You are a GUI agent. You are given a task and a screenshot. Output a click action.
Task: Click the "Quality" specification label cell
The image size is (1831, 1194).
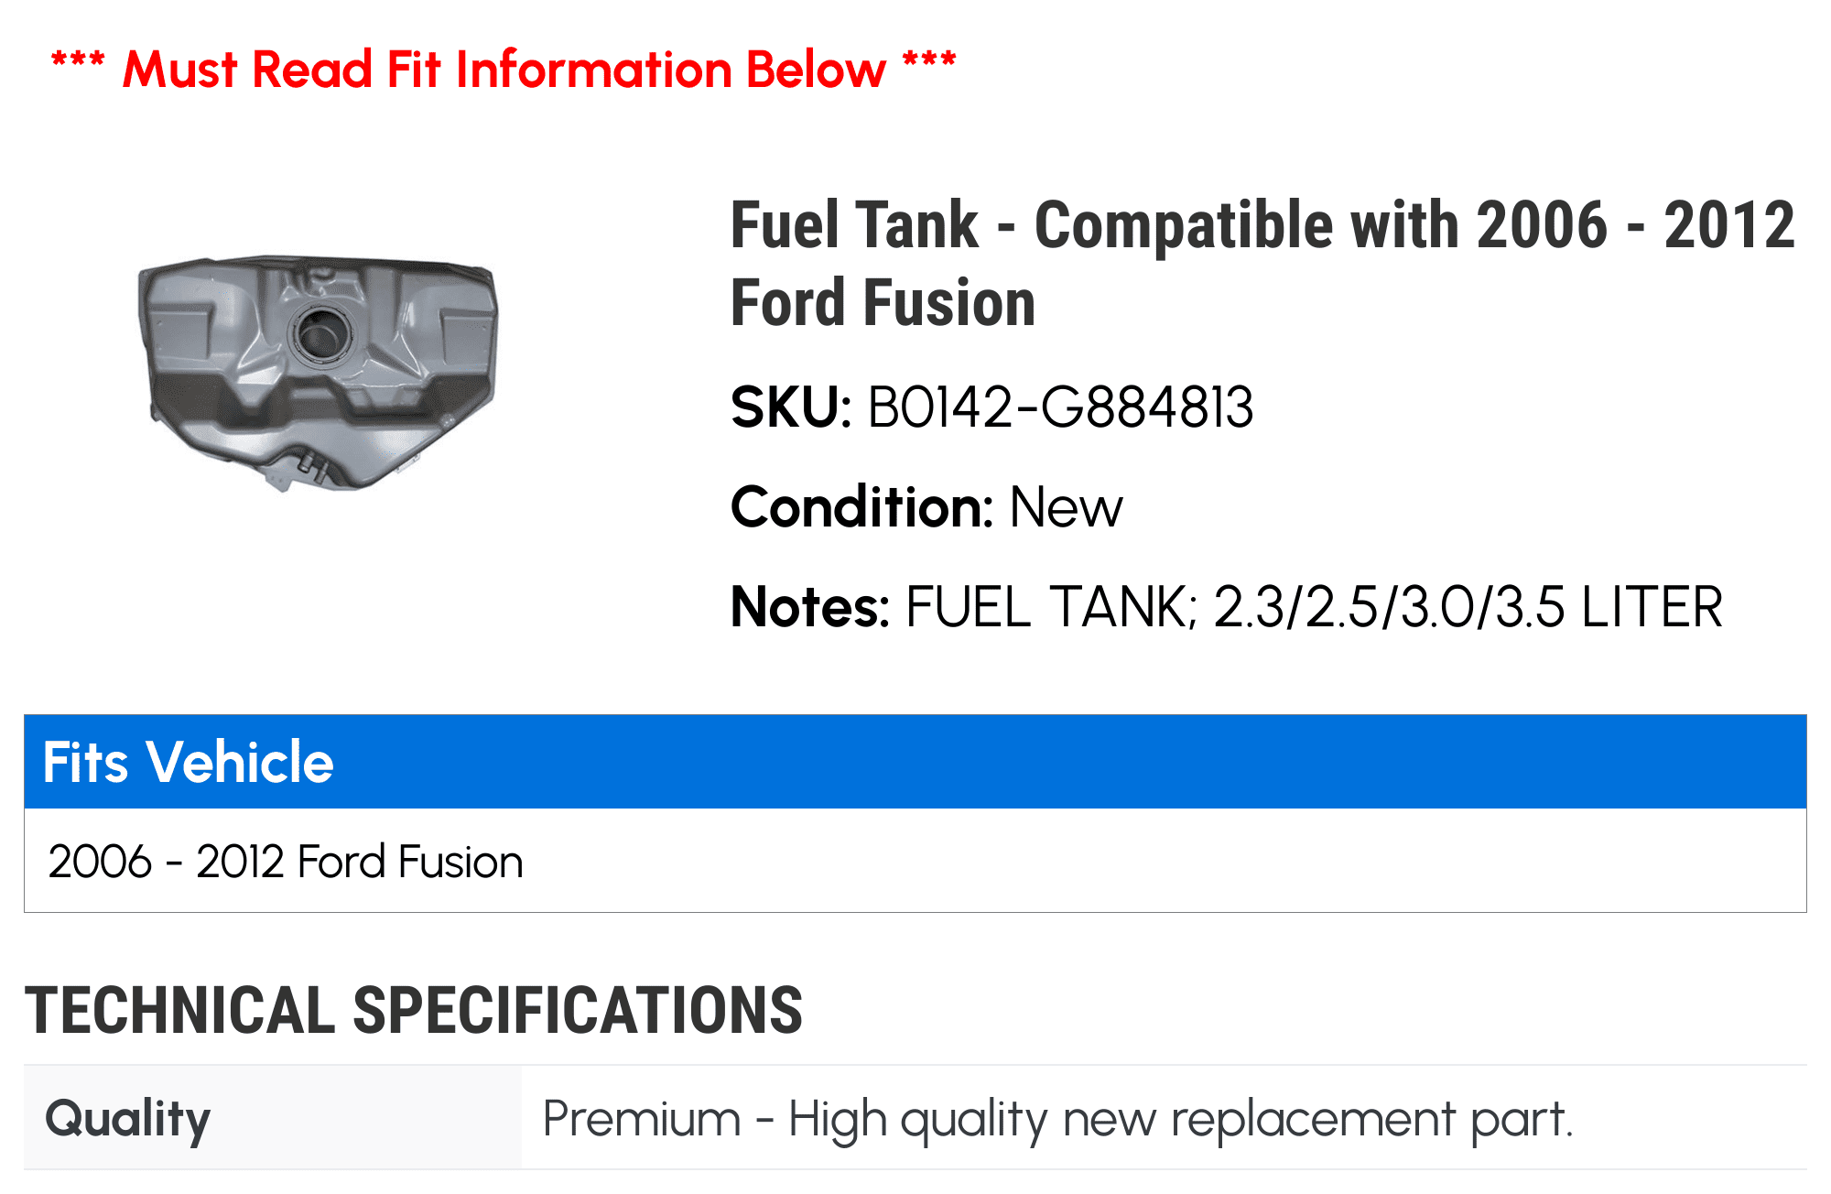128,1118
